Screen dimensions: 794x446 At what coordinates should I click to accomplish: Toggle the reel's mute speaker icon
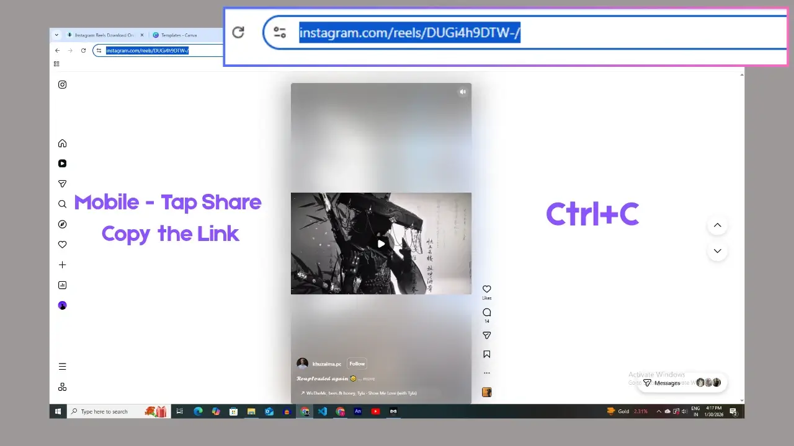(462, 92)
